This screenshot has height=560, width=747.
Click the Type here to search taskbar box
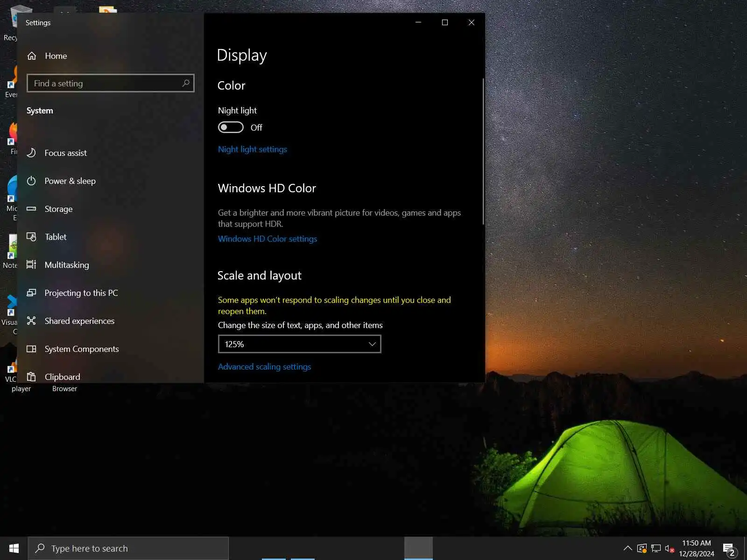point(128,548)
